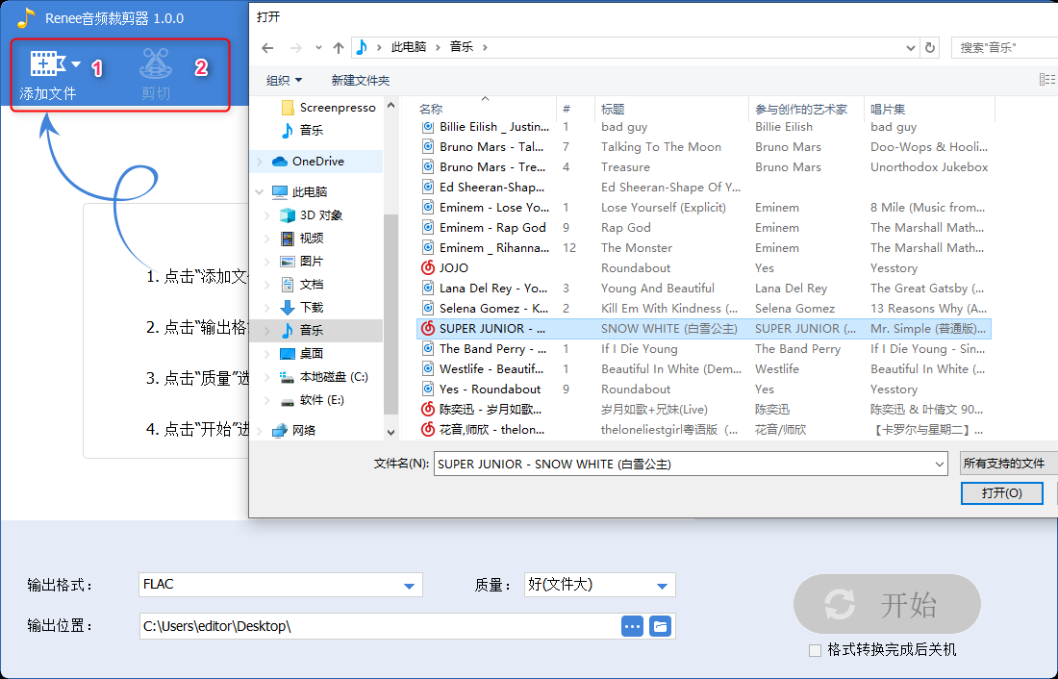Open the dropdown arrow next to Add File
This screenshot has width=1058, height=679.
coord(76,64)
